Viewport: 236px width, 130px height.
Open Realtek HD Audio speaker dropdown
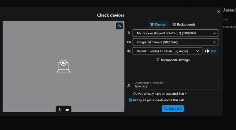click(x=167, y=51)
